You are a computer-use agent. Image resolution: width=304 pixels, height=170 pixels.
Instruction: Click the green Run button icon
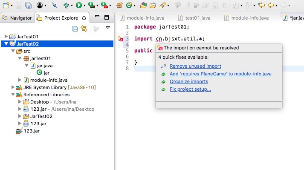coord(79,5)
